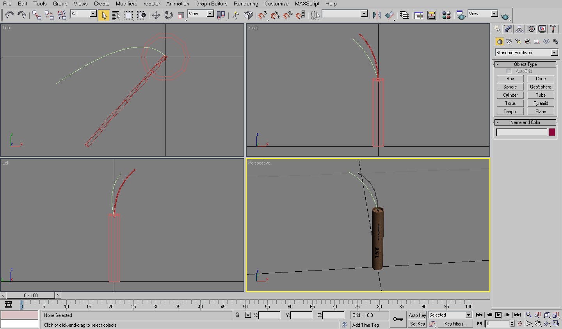The height and width of the screenshot is (329, 562).
Task: Toggle the 3D Snap button
Action: tap(261, 16)
